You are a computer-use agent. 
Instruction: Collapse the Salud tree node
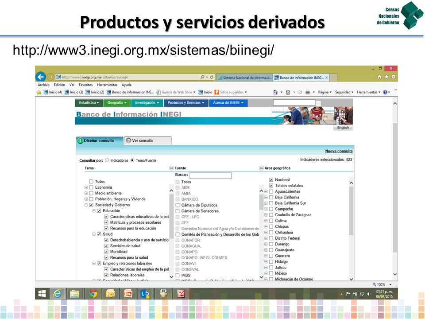pyautogui.click(x=93, y=234)
